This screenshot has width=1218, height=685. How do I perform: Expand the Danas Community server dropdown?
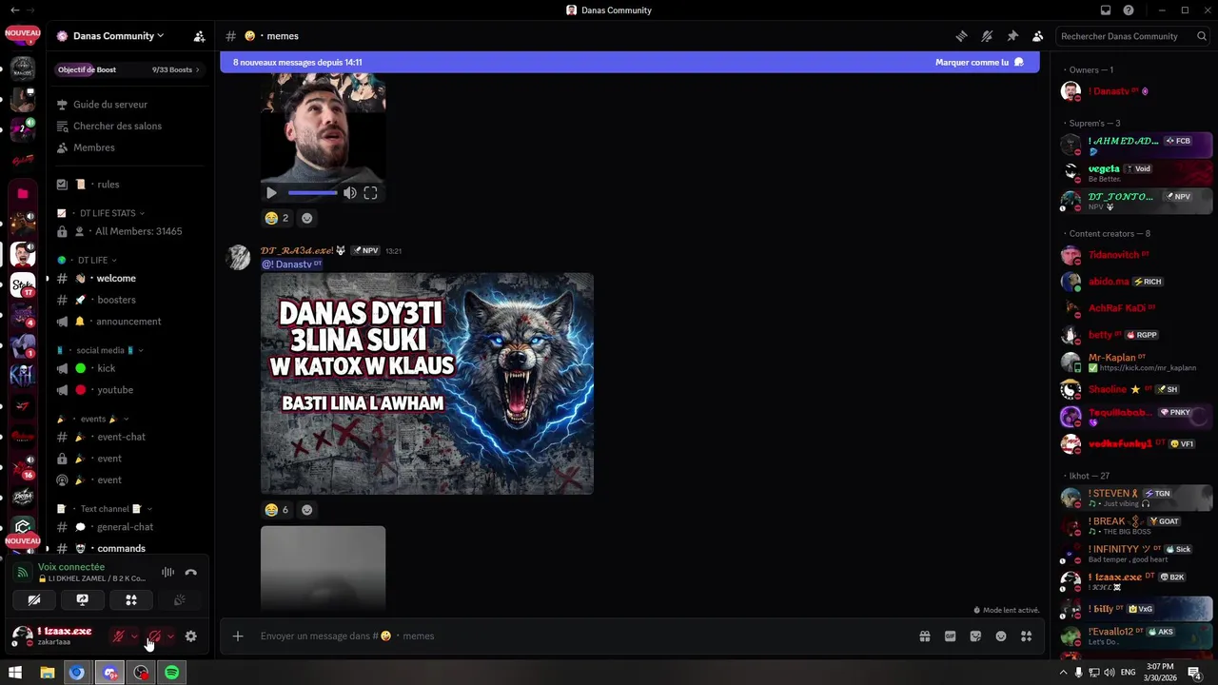119,36
